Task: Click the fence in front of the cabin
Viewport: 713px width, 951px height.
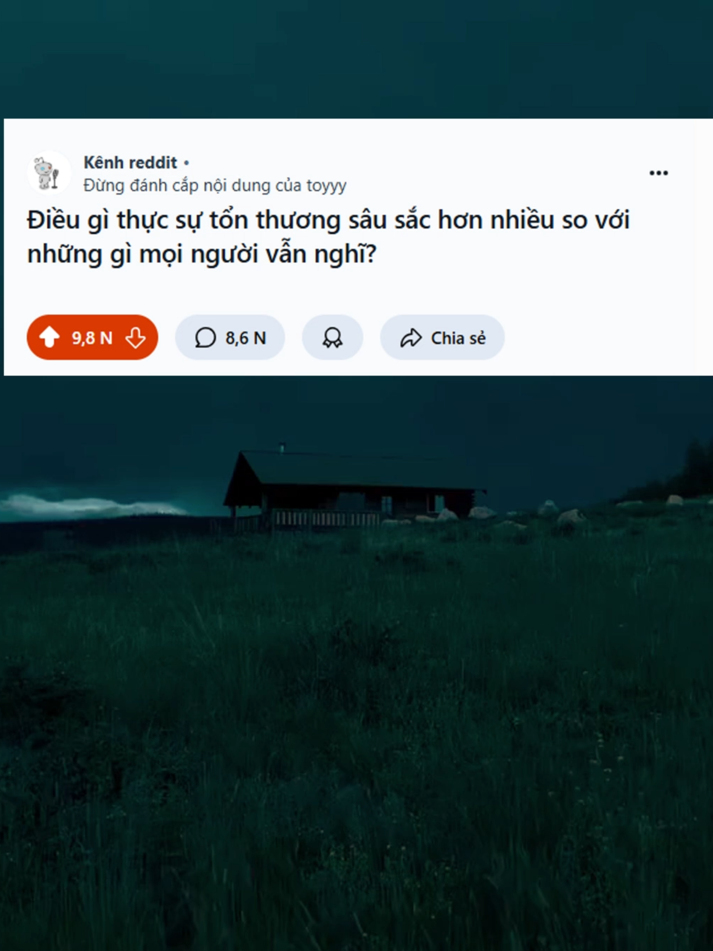Action: coord(328,518)
